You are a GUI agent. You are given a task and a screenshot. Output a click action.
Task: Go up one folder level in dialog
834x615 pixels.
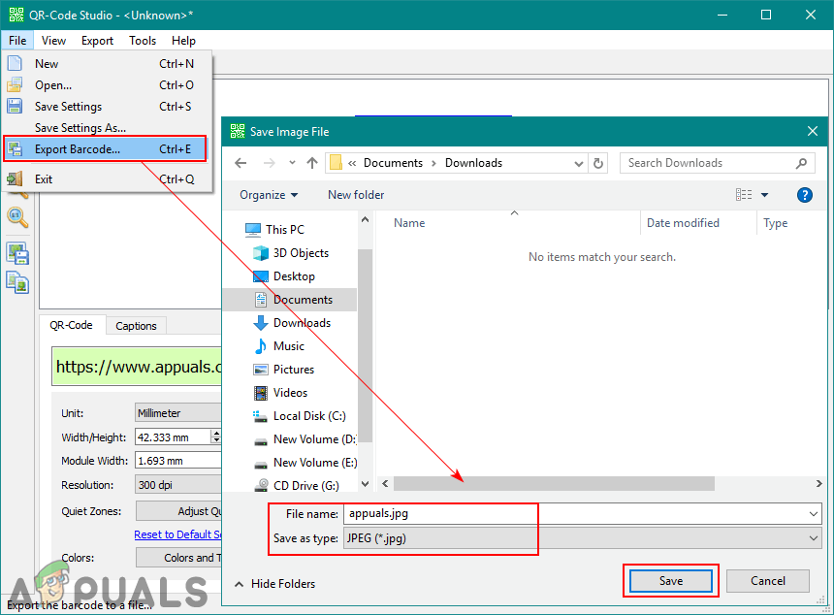tap(312, 163)
